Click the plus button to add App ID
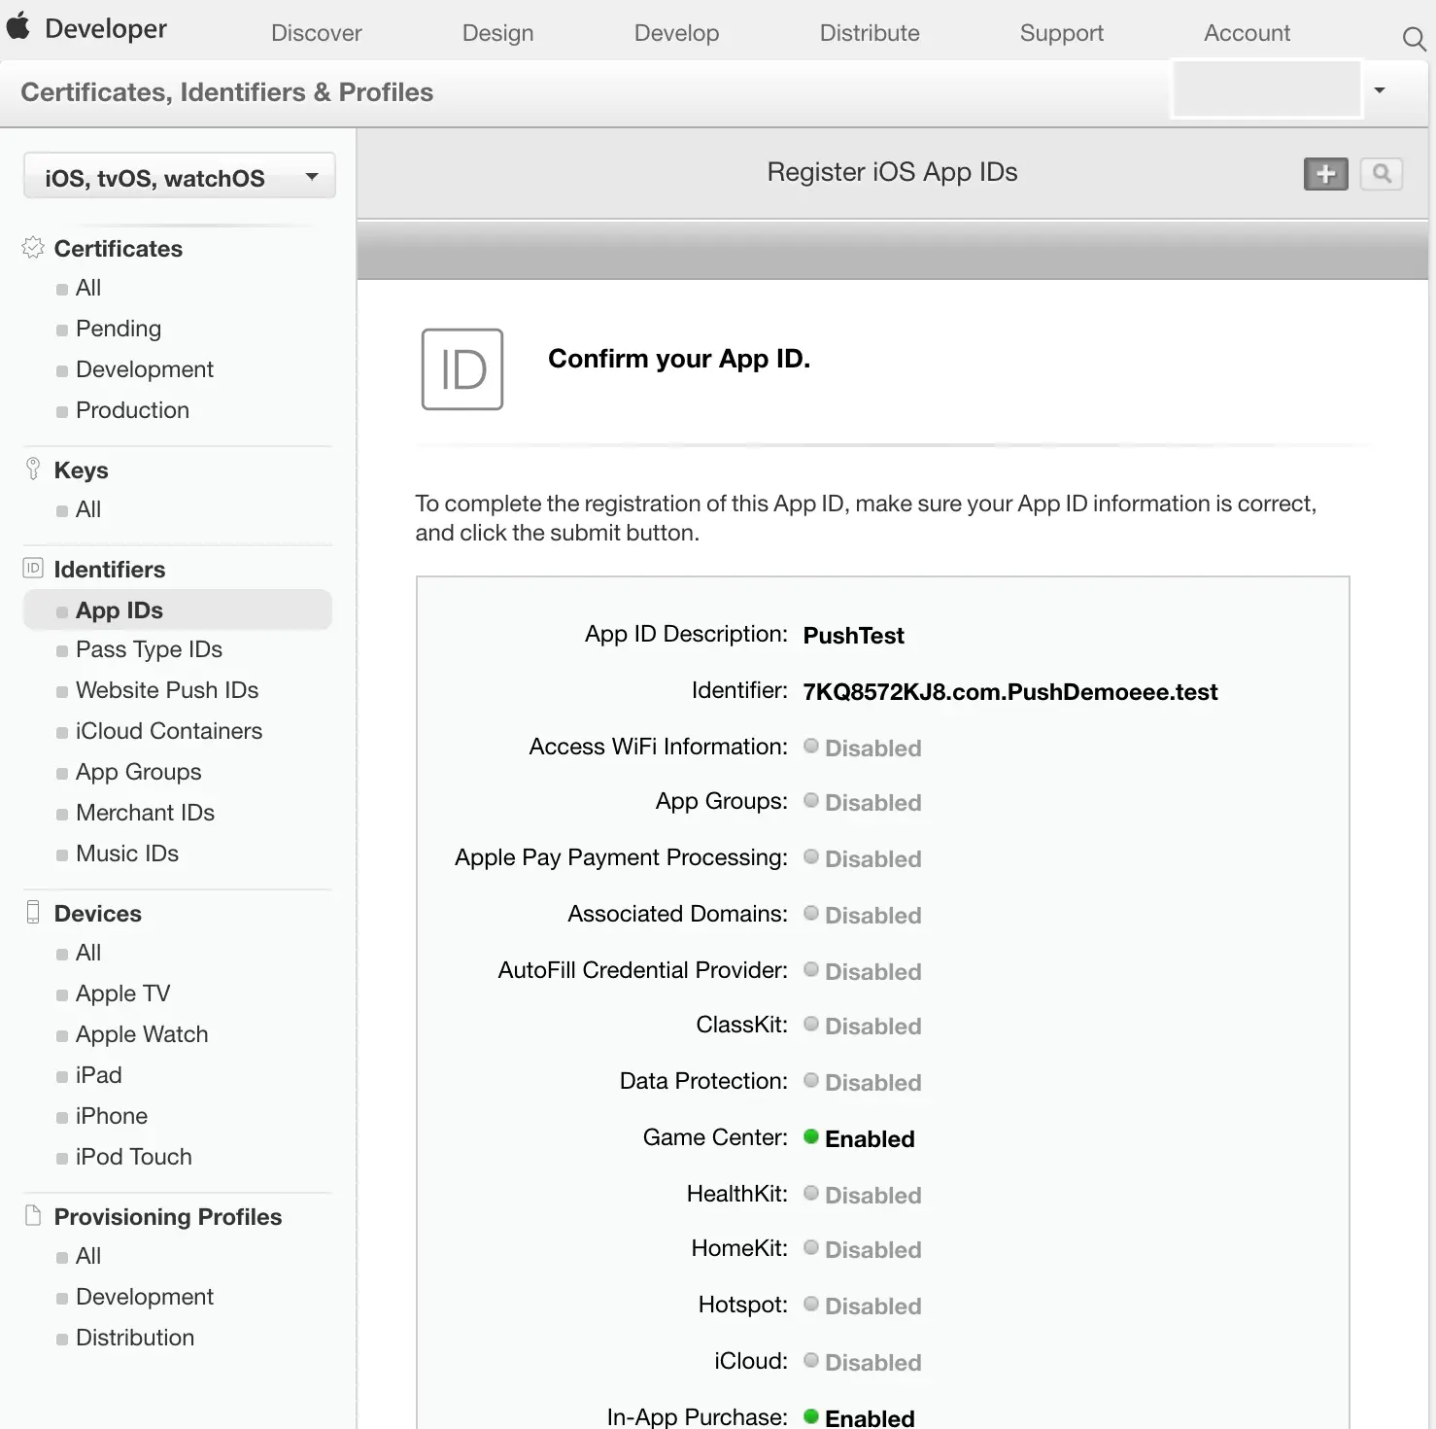This screenshot has width=1436, height=1429. [x=1325, y=174]
